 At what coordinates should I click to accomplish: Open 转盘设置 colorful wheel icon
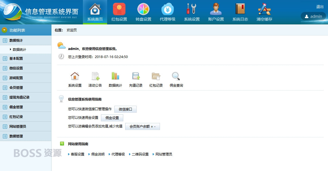point(143,9)
